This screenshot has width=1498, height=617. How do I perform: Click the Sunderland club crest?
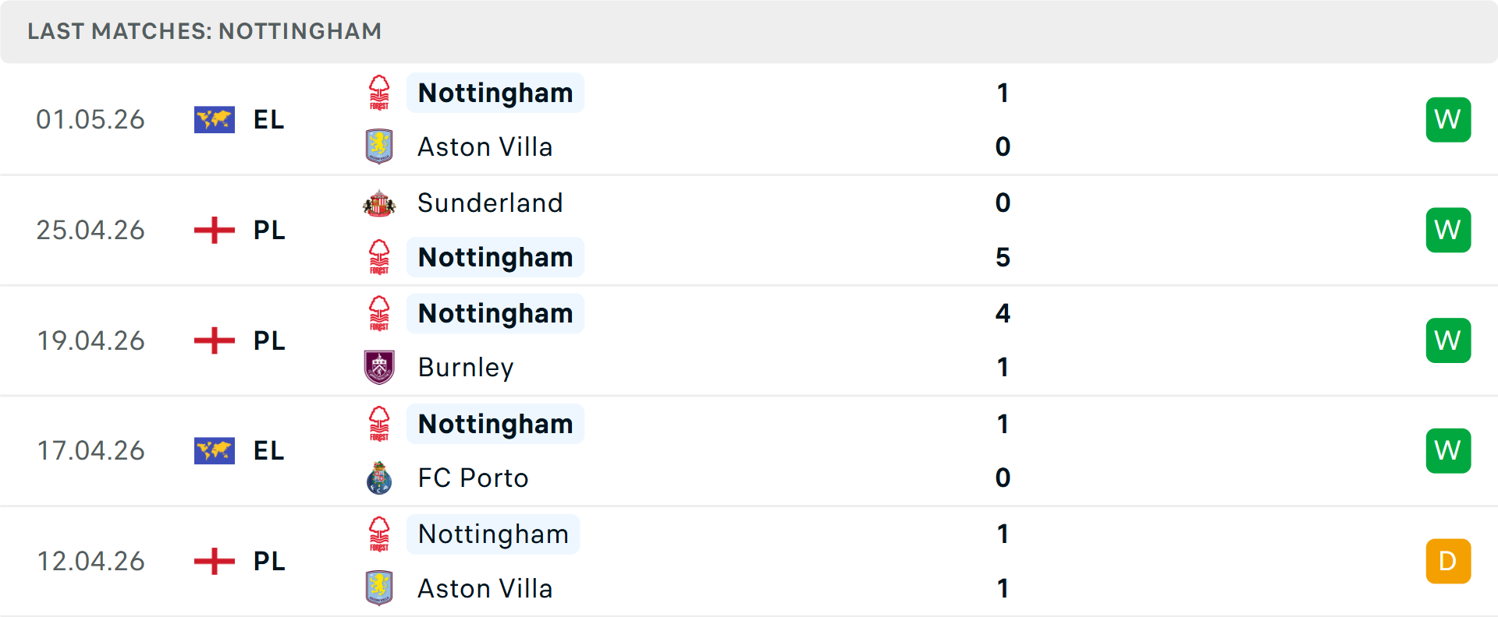tap(379, 203)
